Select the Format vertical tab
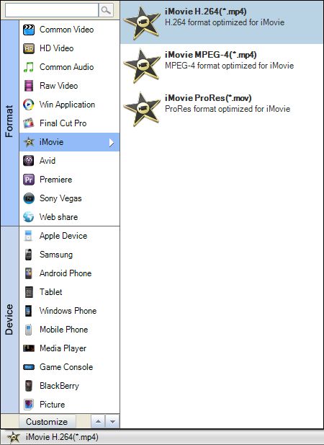This screenshot has width=324, height=445. [9, 123]
